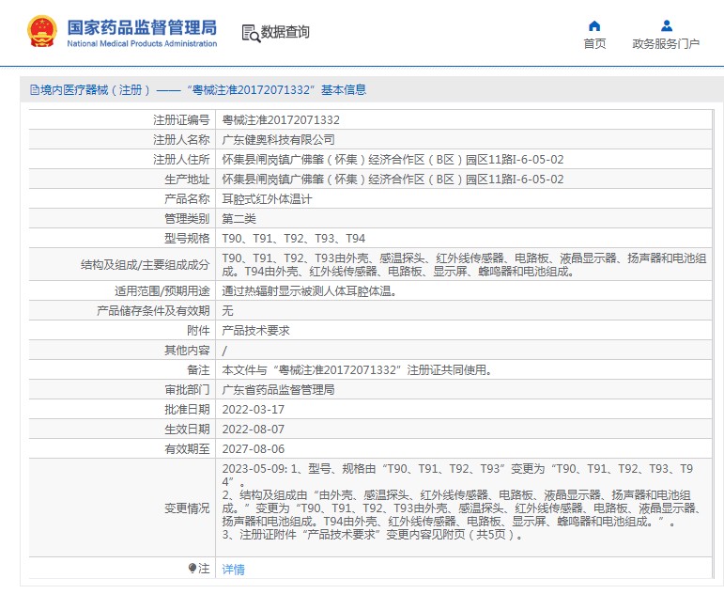This screenshot has width=724, height=594.
Task: Click the expiry date 2027-08-06
Action: [x=253, y=449]
